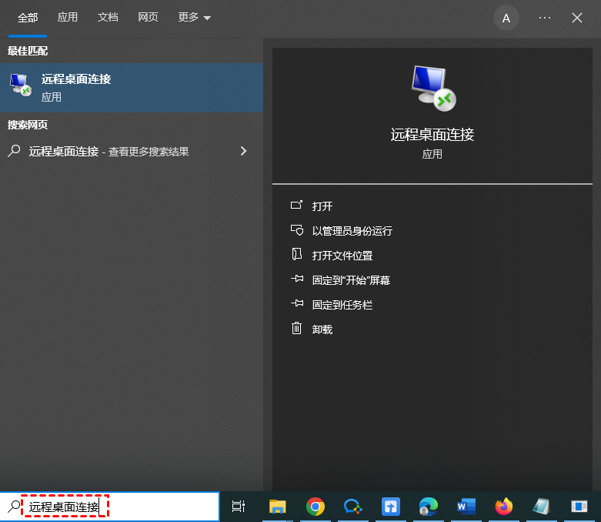The width and height of the screenshot is (601, 522).
Task: Expand the 更多 dropdown
Action: [x=194, y=18]
